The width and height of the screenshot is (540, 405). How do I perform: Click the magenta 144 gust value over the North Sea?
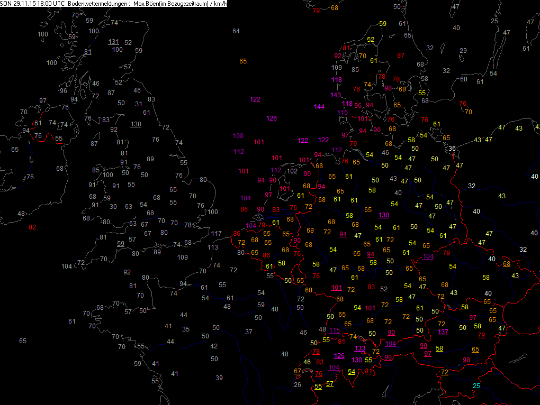pos(319,107)
